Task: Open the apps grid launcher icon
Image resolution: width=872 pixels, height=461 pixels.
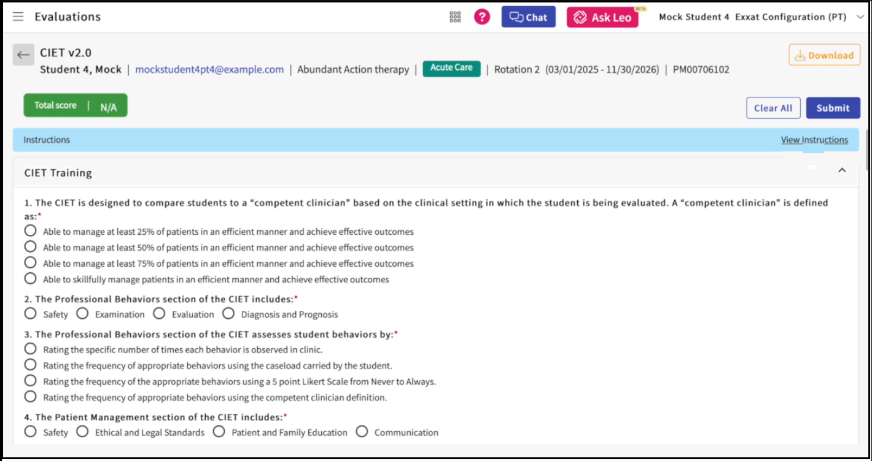Action: tap(455, 17)
